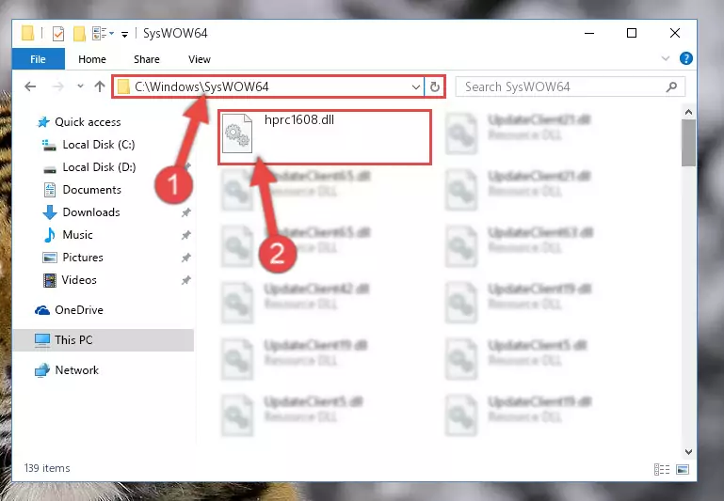This screenshot has height=501, width=724.
Task: Open Local Disk (C:) in sidebar
Action: click(x=98, y=145)
